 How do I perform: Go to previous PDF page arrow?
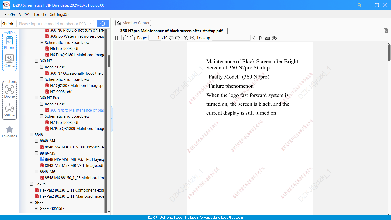coord(171,38)
